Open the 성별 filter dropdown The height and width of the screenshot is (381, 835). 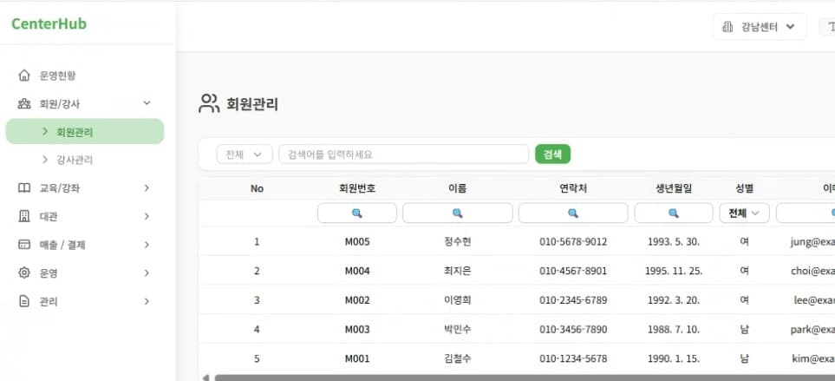[x=744, y=213]
